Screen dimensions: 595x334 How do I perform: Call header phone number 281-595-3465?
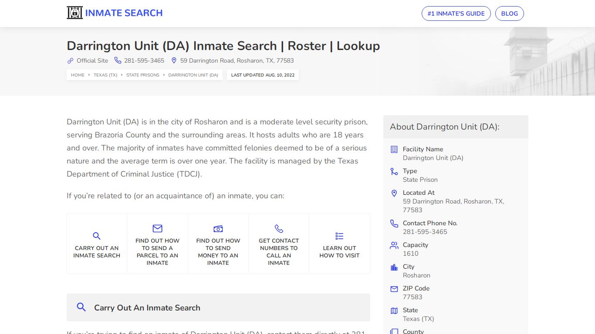144,61
